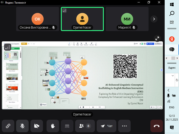Show hidden system tray icons

click(x=169, y=90)
